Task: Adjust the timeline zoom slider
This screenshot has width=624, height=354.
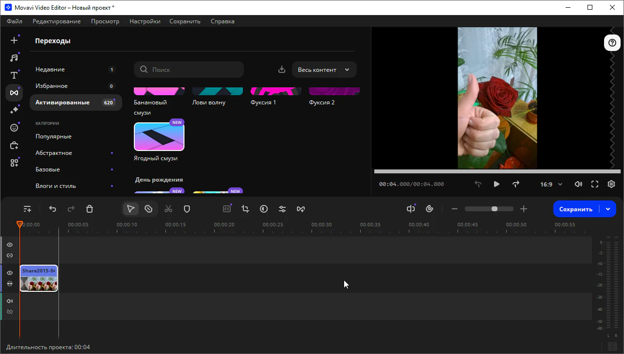Action: pyautogui.click(x=494, y=209)
